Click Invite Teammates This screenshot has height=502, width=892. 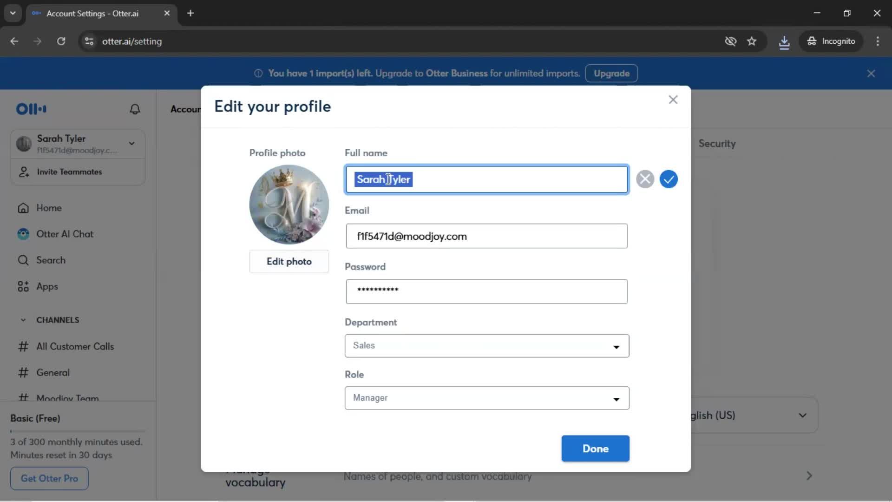click(69, 172)
